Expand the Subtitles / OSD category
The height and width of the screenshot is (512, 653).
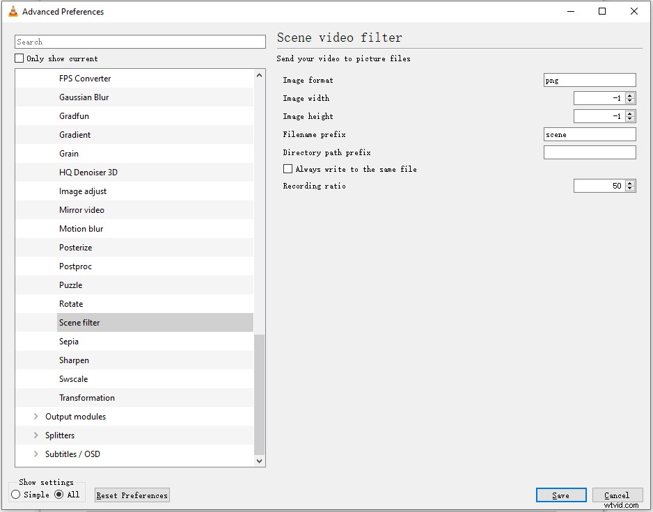point(36,454)
